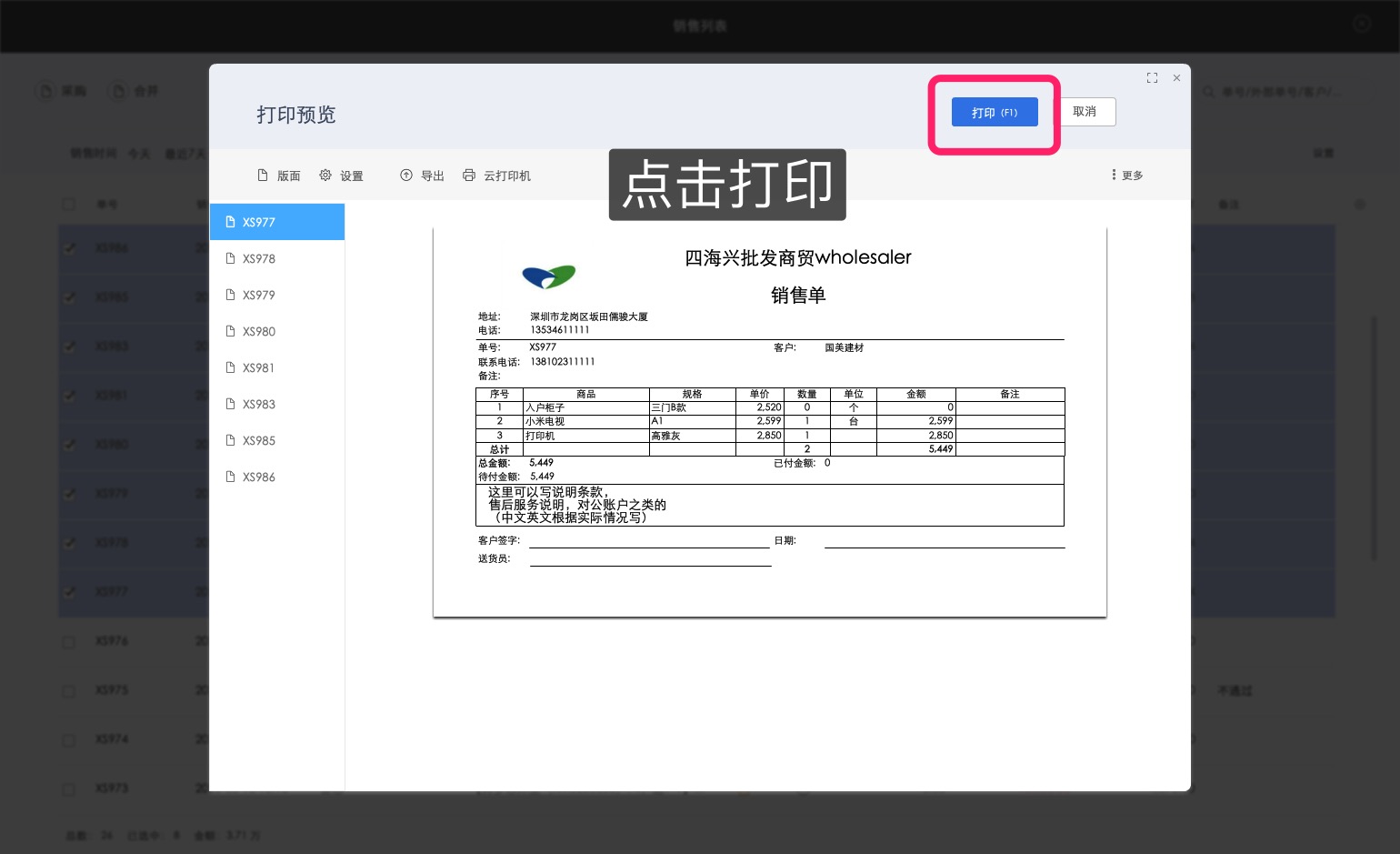The image size is (1400, 854).
Task: Click the terms text 这里可以写说明条款
Action: [x=548, y=492]
